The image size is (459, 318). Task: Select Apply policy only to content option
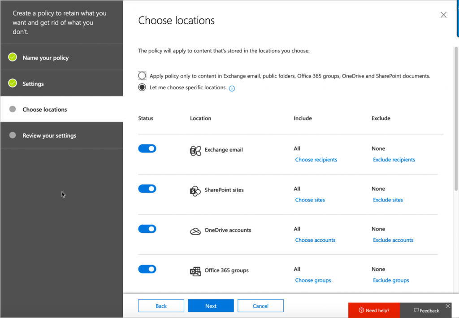pos(142,75)
